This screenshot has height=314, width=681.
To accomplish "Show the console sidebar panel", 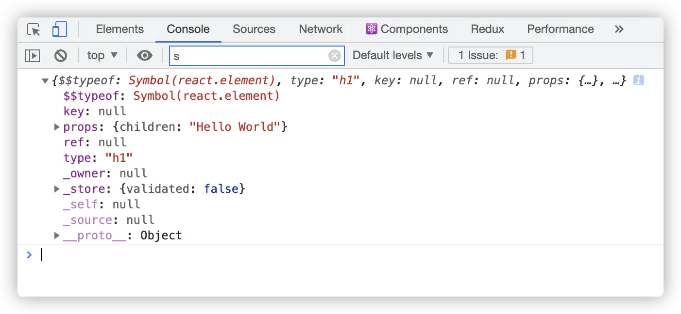I will 33,56.
